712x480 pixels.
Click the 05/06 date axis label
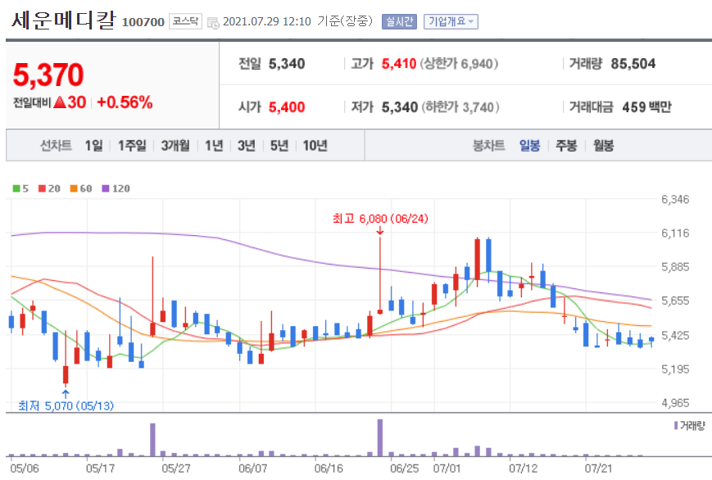pyautogui.click(x=24, y=469)
